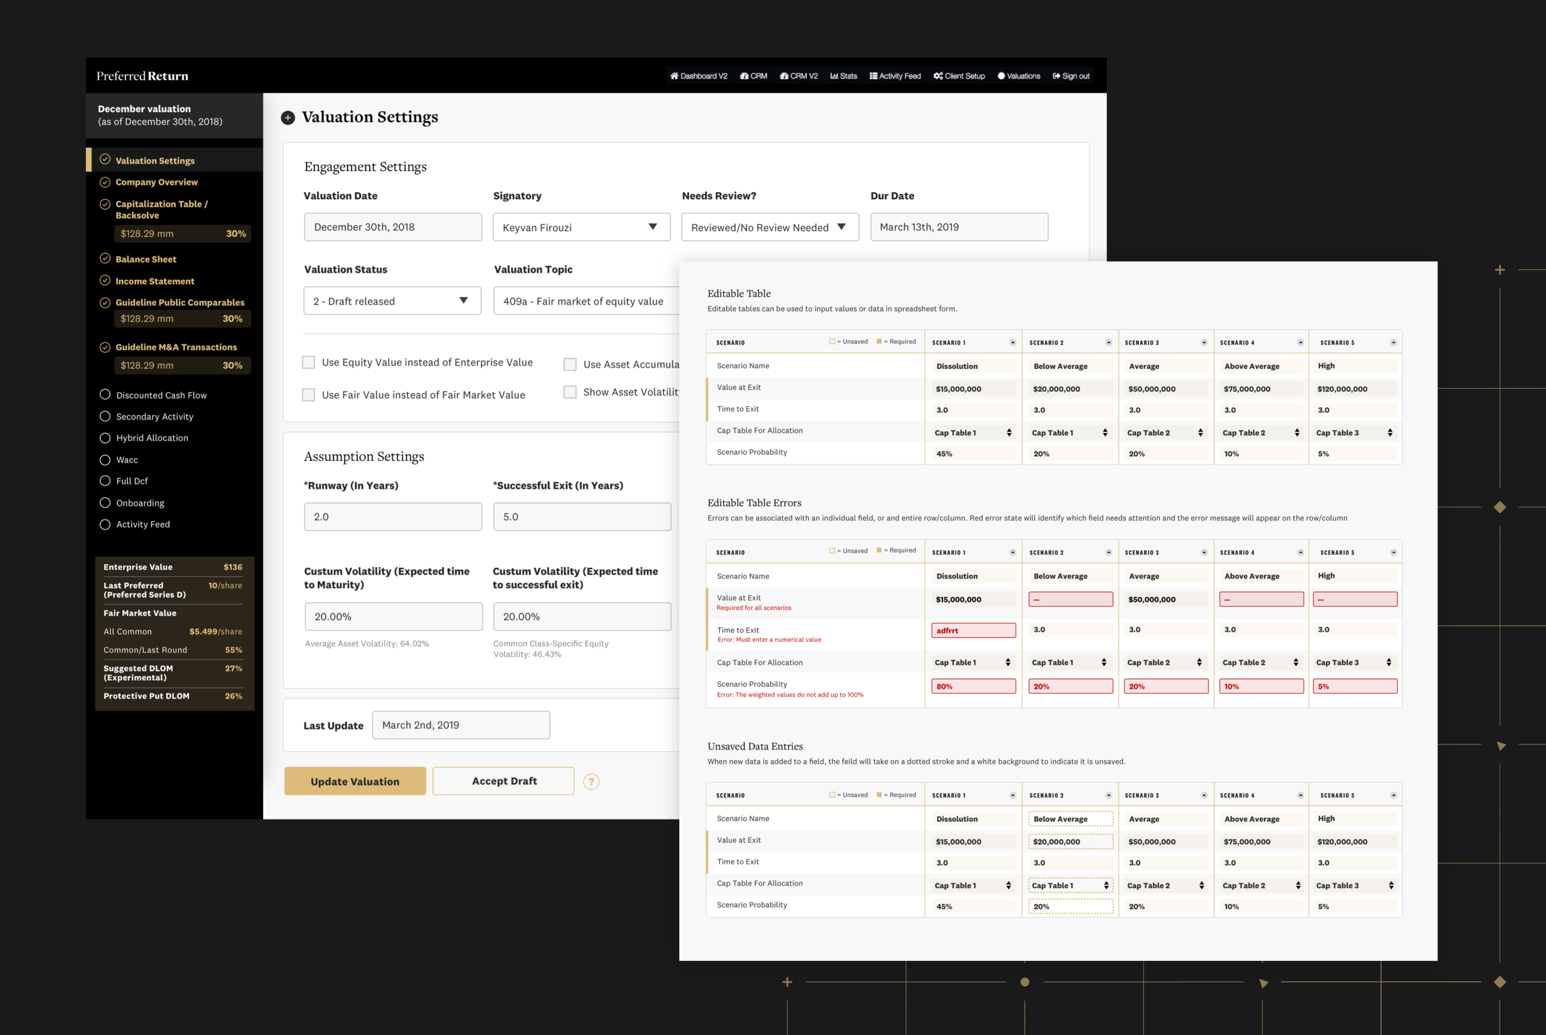Check Use Fair Value instead of Fair Market Value
The width and height of the screenshot is (1546, 1035).
(309, 395)
